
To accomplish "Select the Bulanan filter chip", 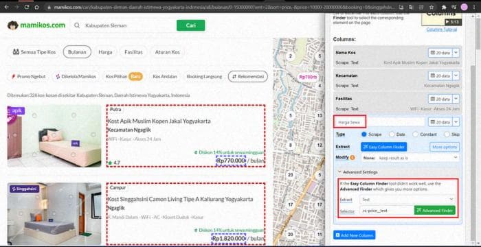I will [x=77, y=52].
